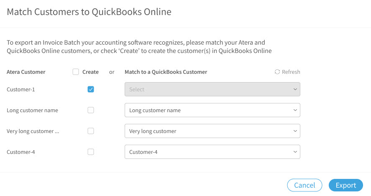Open the Customer-4 QuickBooks match dropdown

point(212,152)
